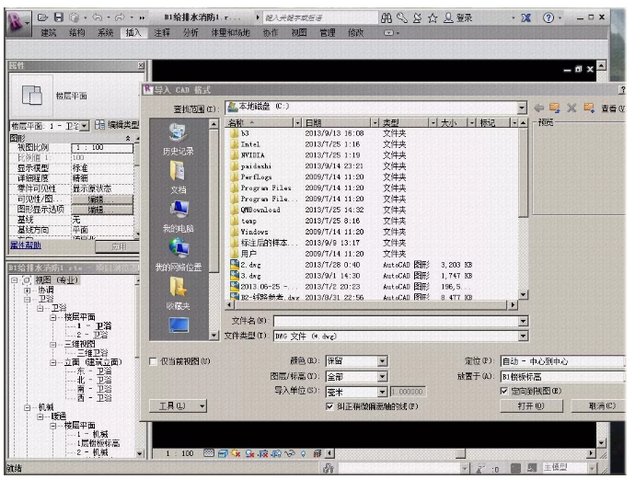Go up one folder level in dialog
This screenshot has width=635, height=479.
pyautogui.click(x=554, y=108)
